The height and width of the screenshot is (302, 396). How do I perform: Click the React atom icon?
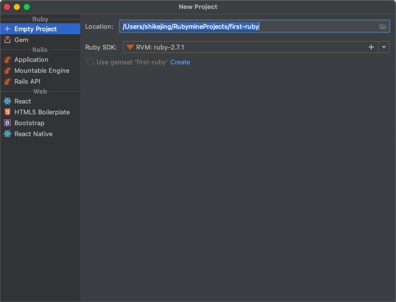[x=7, y=101]
